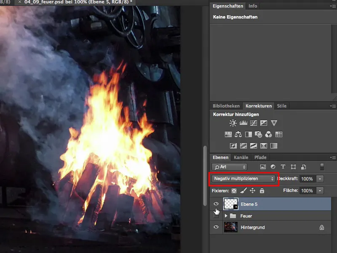The width and height of the screenshot is (337, 253).
Task: Lock all attributes with padlock icon
Action: pyautogui.click(x=262, y=191)
